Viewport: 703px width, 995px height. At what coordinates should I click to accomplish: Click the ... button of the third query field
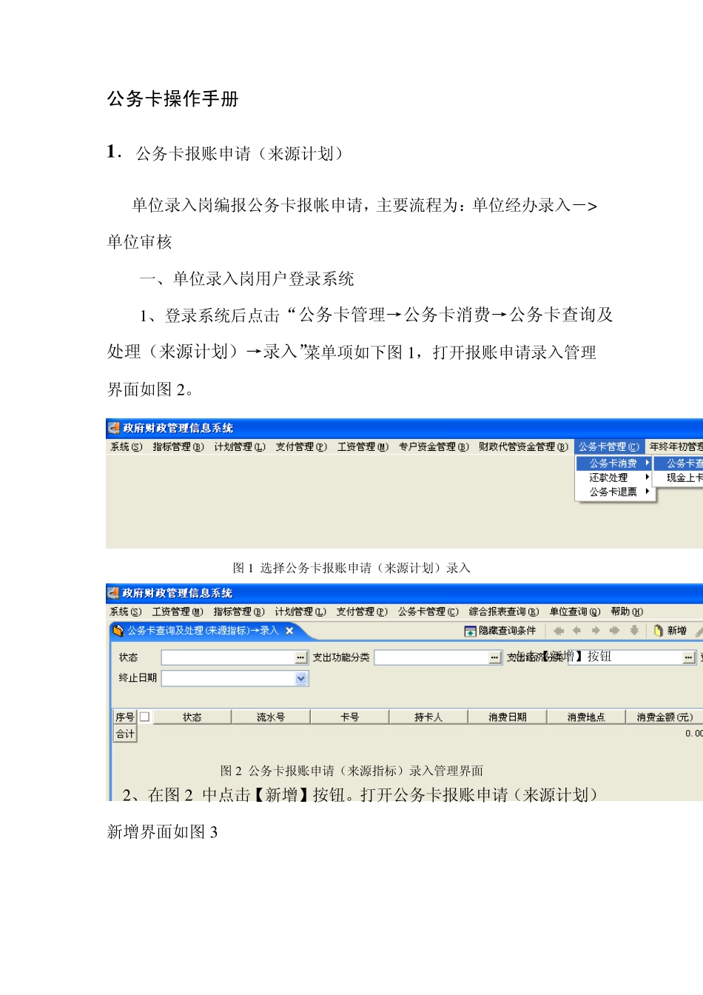(689, 657)
